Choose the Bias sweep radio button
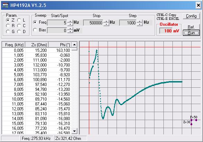Image resolution: width=203 pixels, height=142 pixels. (x=35, y=30)
